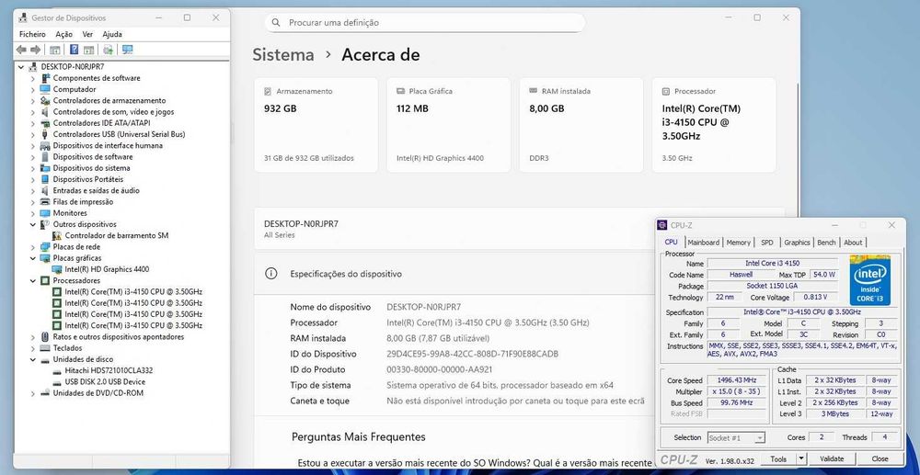920x475 pixels.
Task: Click the search magnifier icon in Settings
Action: [276, 23]
